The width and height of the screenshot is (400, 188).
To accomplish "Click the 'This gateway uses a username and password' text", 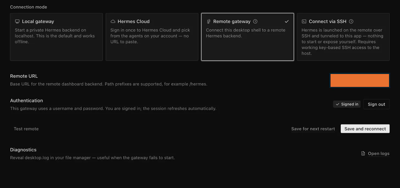I will click(x=113, y=109).
